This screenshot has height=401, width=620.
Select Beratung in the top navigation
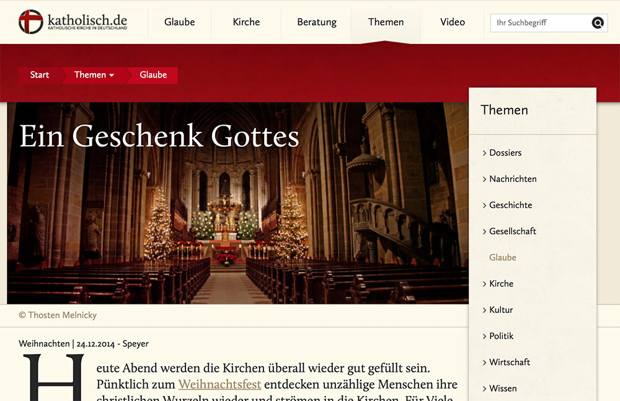[x=317, y=22]
